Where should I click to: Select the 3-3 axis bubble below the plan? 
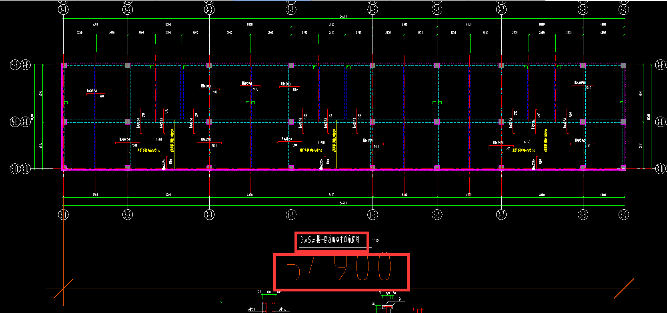pos(209,215)
